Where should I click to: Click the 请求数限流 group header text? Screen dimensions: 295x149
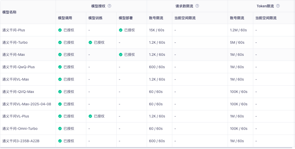[184, 6]
